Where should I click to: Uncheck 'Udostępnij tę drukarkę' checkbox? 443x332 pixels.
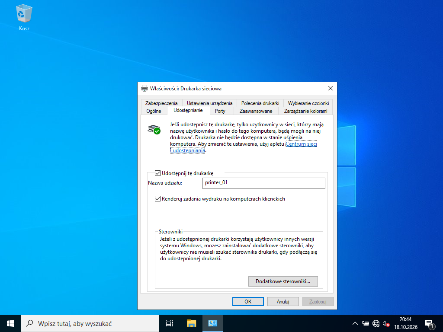click(x=157, y=173)
